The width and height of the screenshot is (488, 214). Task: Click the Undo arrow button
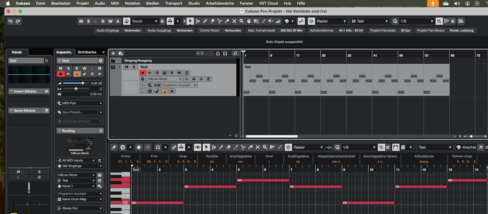(x=11, y=21)
